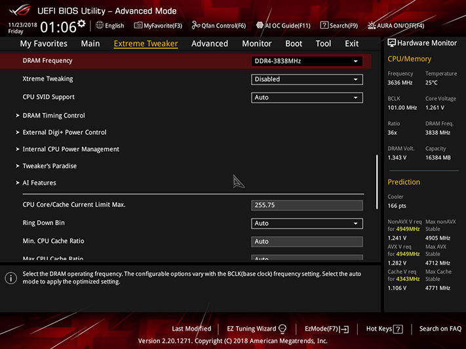Viewport: 466px width, 349px height.
Task: Click the ROG logo icon
Action: point(20,10)
